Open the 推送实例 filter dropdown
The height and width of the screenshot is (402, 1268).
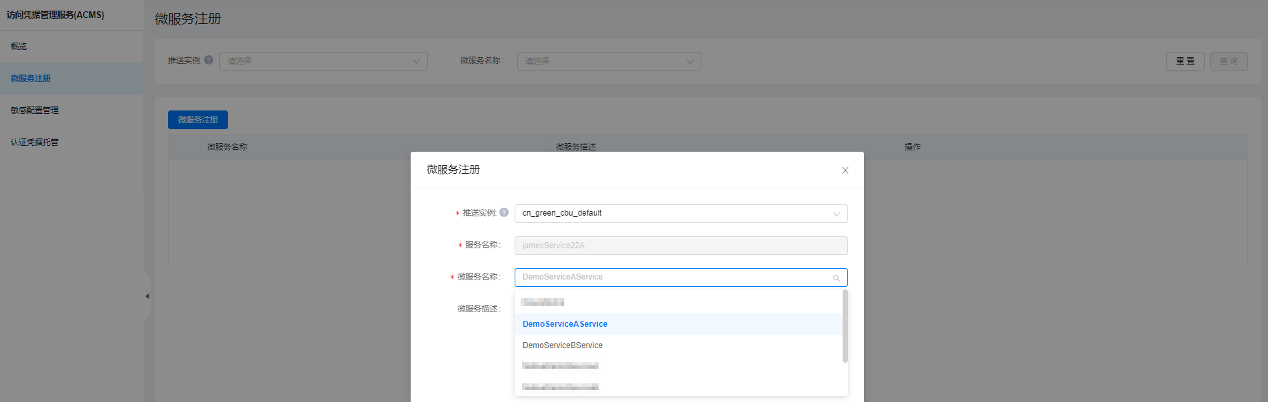point(323,61)
